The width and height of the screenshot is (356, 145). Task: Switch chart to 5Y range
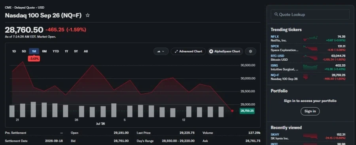(x=76, y=51)
